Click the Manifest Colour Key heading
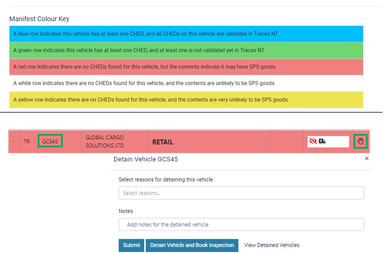This screenshot has height=253, width=384. tap(39, 19)
